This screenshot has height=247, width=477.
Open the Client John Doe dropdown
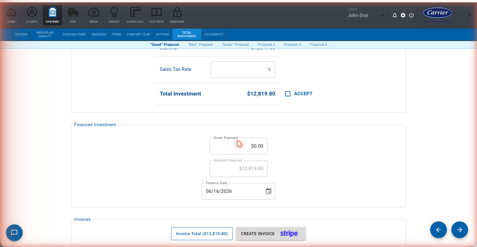(366, 15)
